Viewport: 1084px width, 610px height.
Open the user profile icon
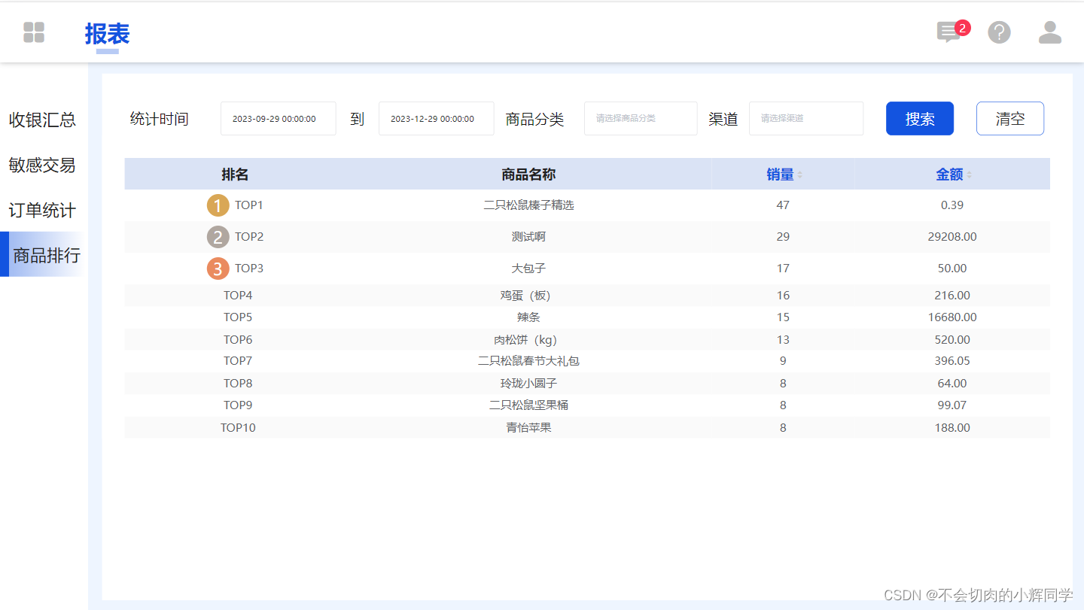[1050, 32]
